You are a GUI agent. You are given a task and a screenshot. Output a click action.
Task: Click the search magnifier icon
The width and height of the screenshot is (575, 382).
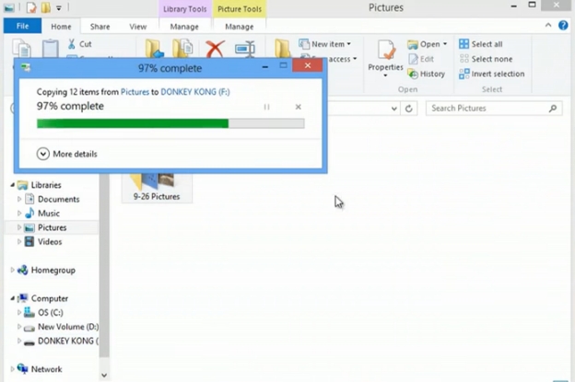(553, 109)
